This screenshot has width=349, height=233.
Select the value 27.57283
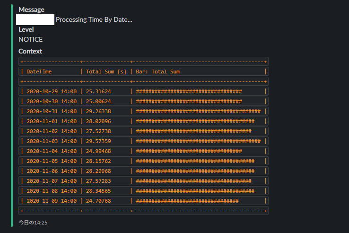[x=98, y=181]
